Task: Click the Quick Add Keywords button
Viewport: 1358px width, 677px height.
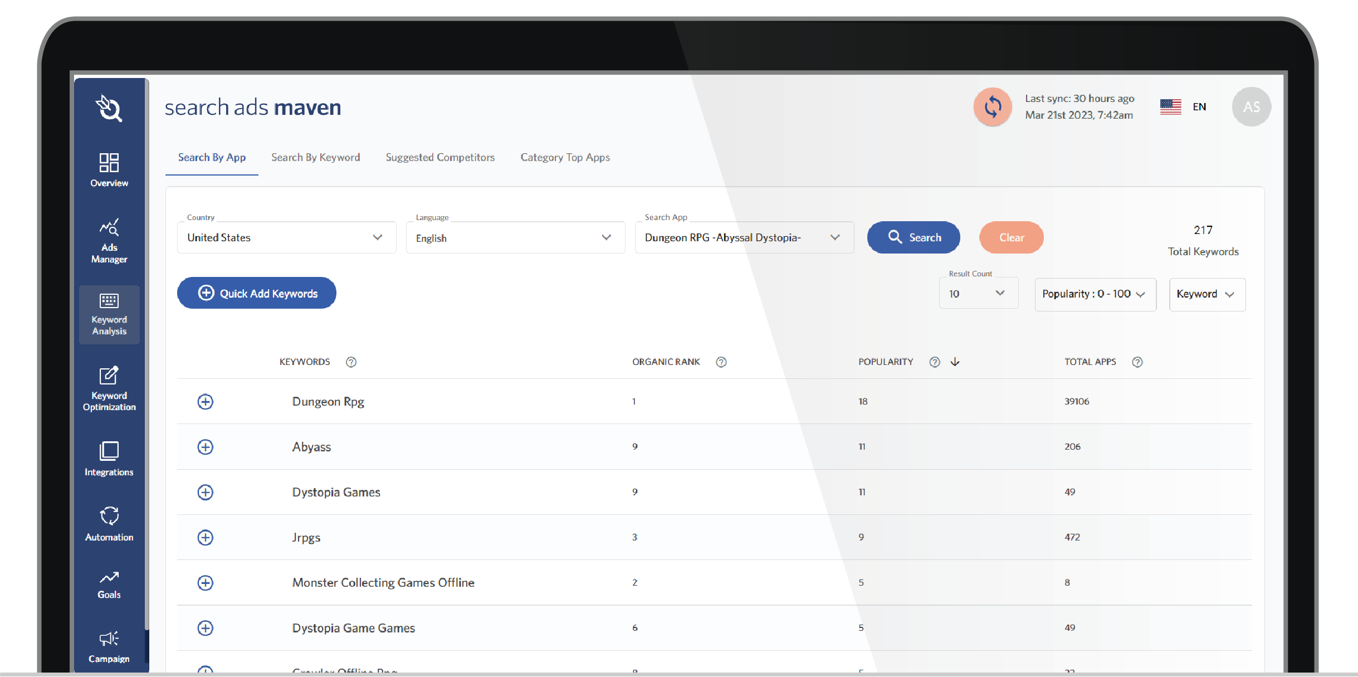Action: click(x=257, y=293)
